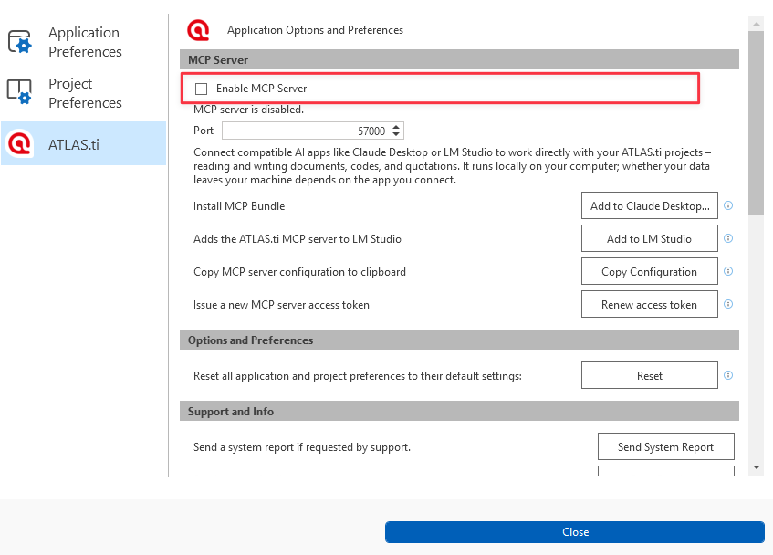Click the Application Preferences gear icon
This screenshot has height=555, width=773.
click(20, 42)
